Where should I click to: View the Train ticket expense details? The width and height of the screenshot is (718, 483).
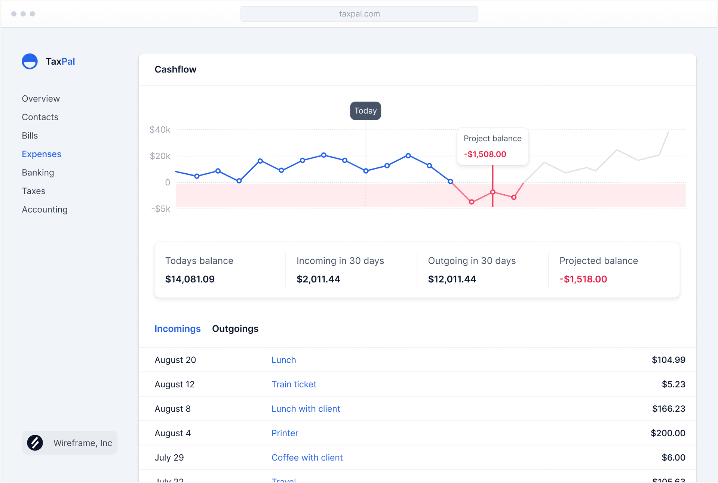click(294, 384)
